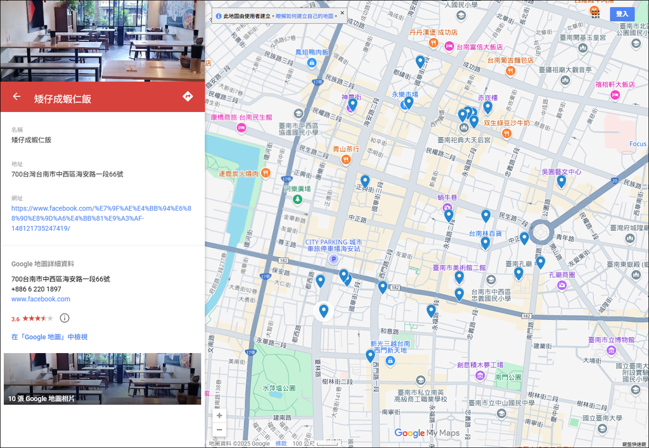Click the 臺南孔廟 map label
The width and height of the screenshot is (649, 448).
[518, 264]
